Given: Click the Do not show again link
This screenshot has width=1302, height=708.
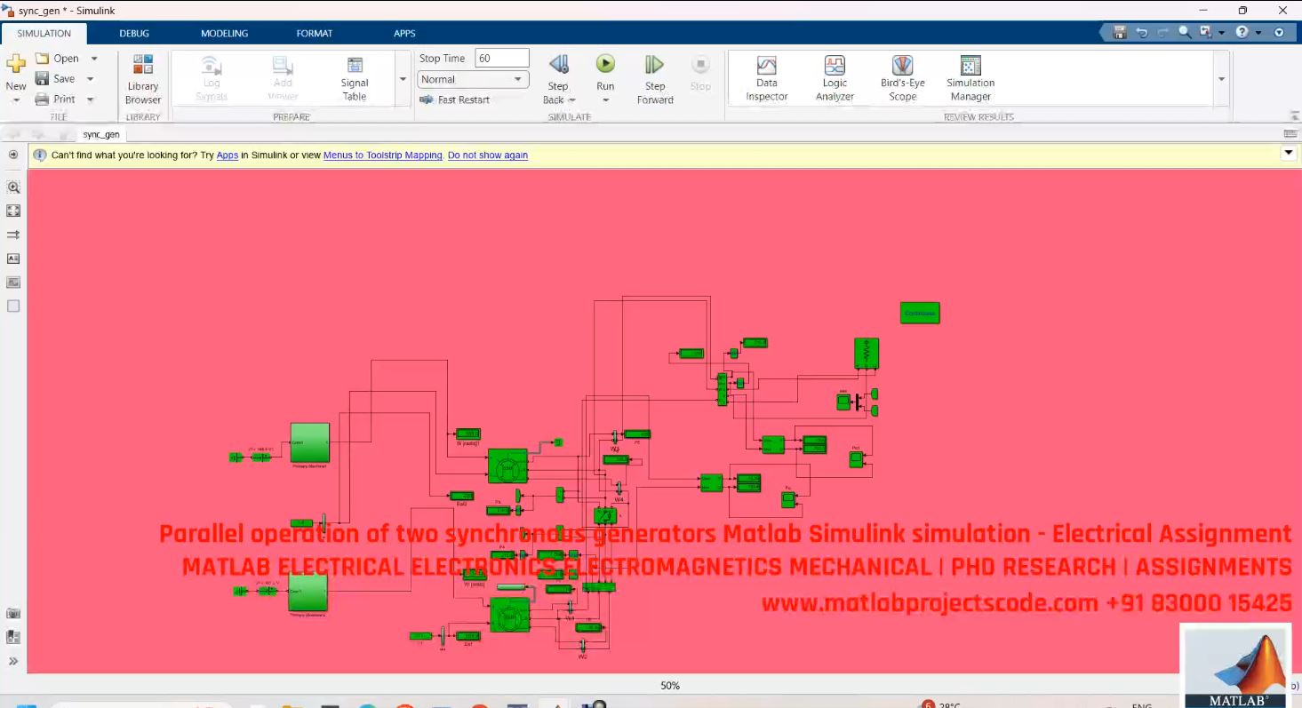Looking at the screenshot, I should tap(487, 155).
